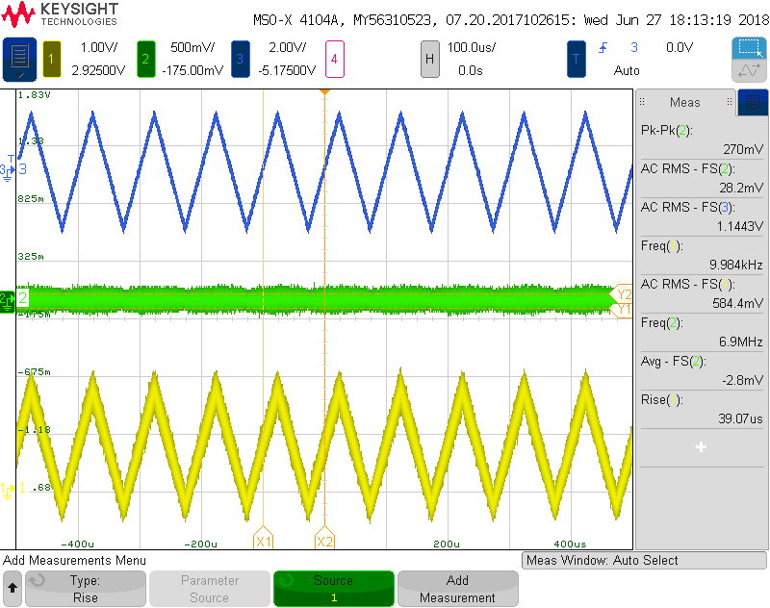This screenshot has height=608, width=770.
Task: Click the 6.9MHz frequency value
Action: (x=740, y=342)
